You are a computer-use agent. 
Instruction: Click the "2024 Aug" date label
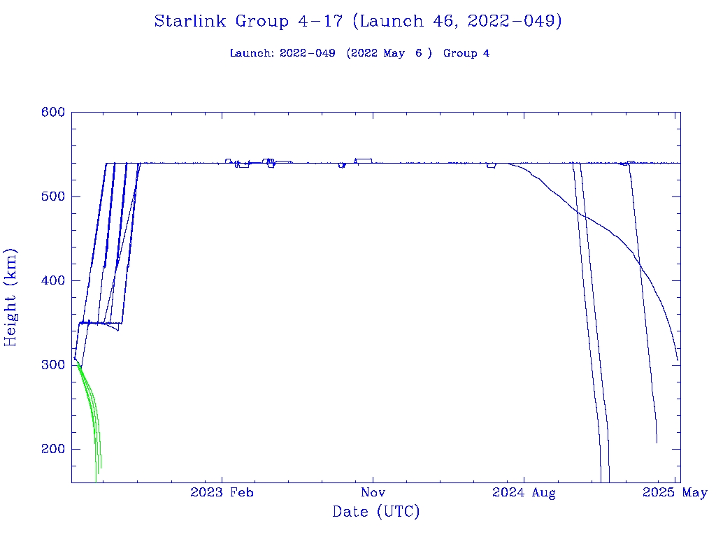pyautogui.click(x=524, y=492)
